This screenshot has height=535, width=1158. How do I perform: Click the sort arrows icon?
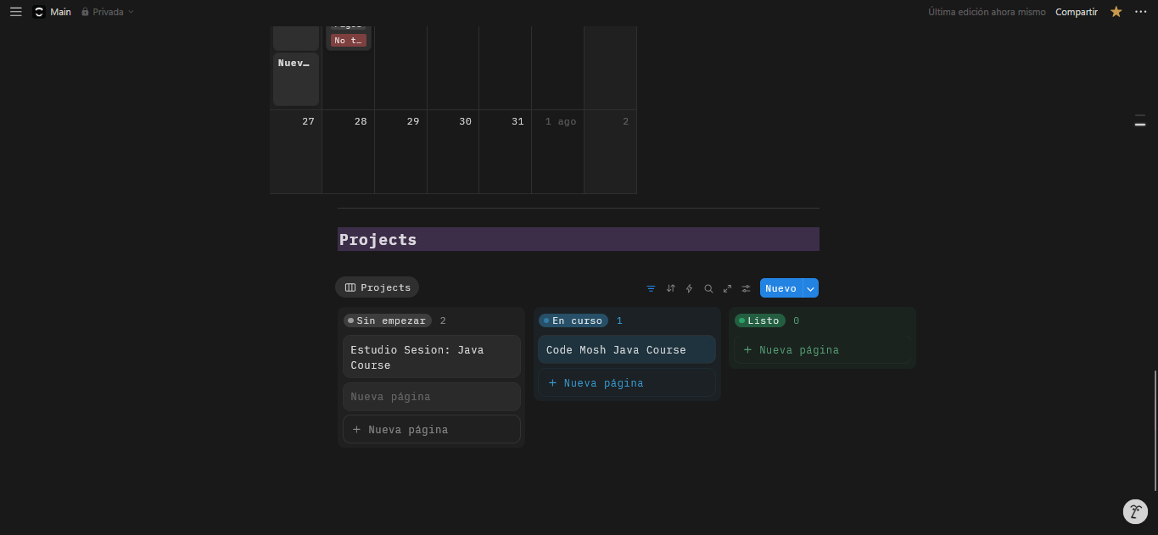670,288
